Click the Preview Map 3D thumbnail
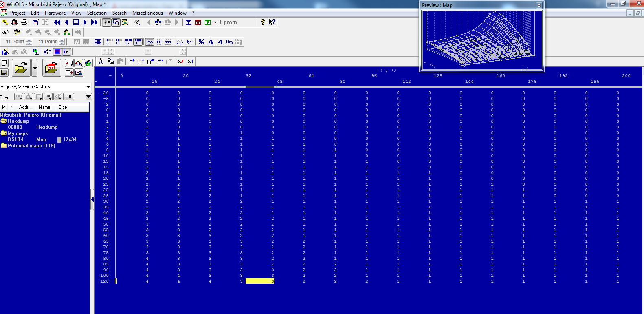The width and height of the screenshot is (644, 314). point(482,40)
